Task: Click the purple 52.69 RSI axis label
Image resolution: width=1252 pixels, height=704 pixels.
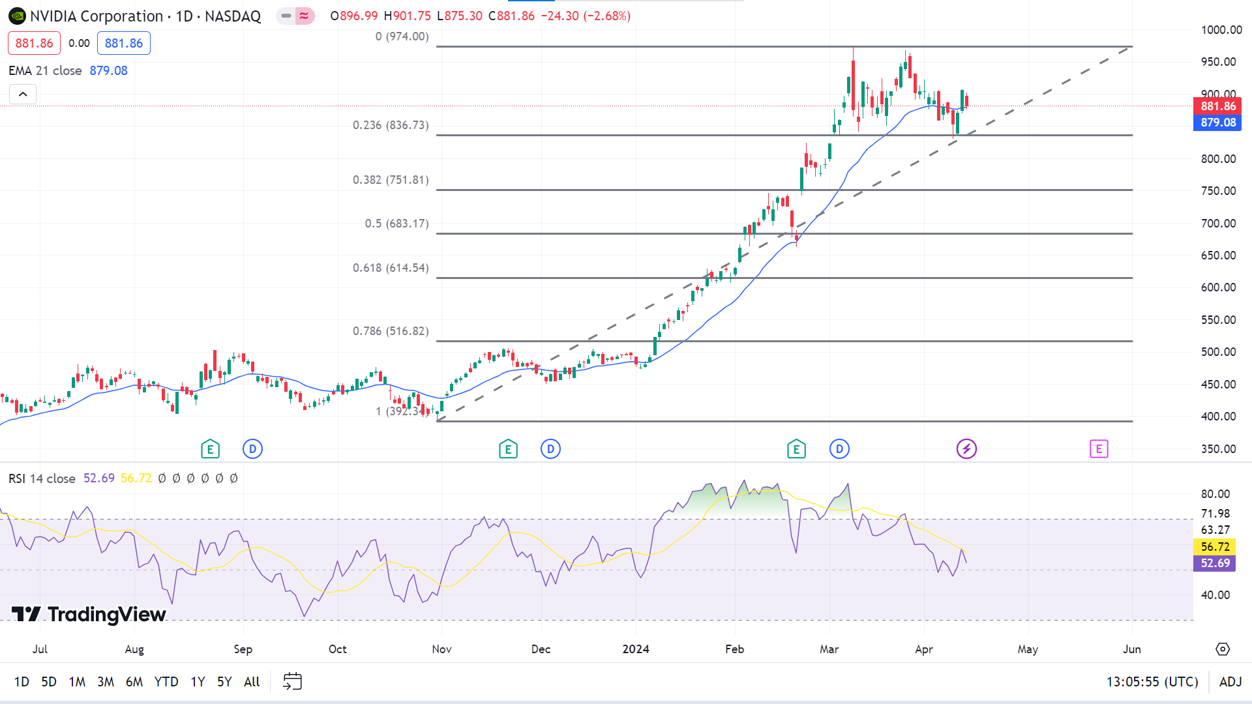Action: (1215, 563)
